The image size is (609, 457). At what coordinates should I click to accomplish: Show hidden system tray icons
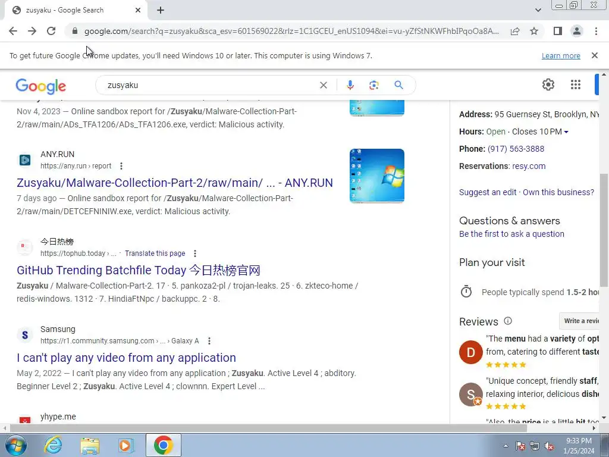[506, 446]
